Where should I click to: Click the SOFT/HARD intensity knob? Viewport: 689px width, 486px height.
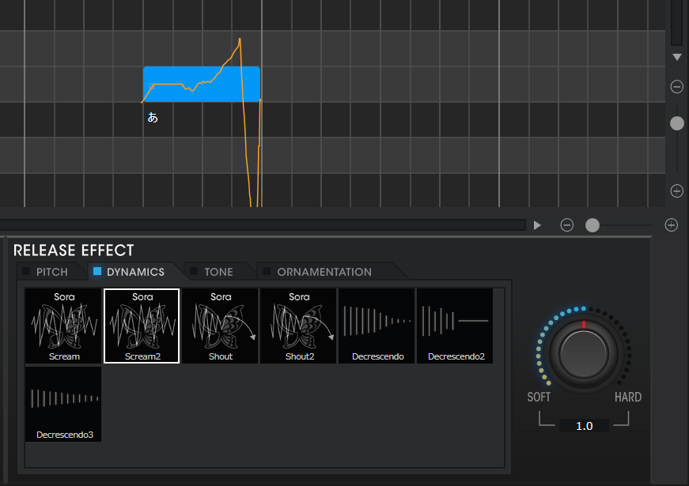pos(584,353)
